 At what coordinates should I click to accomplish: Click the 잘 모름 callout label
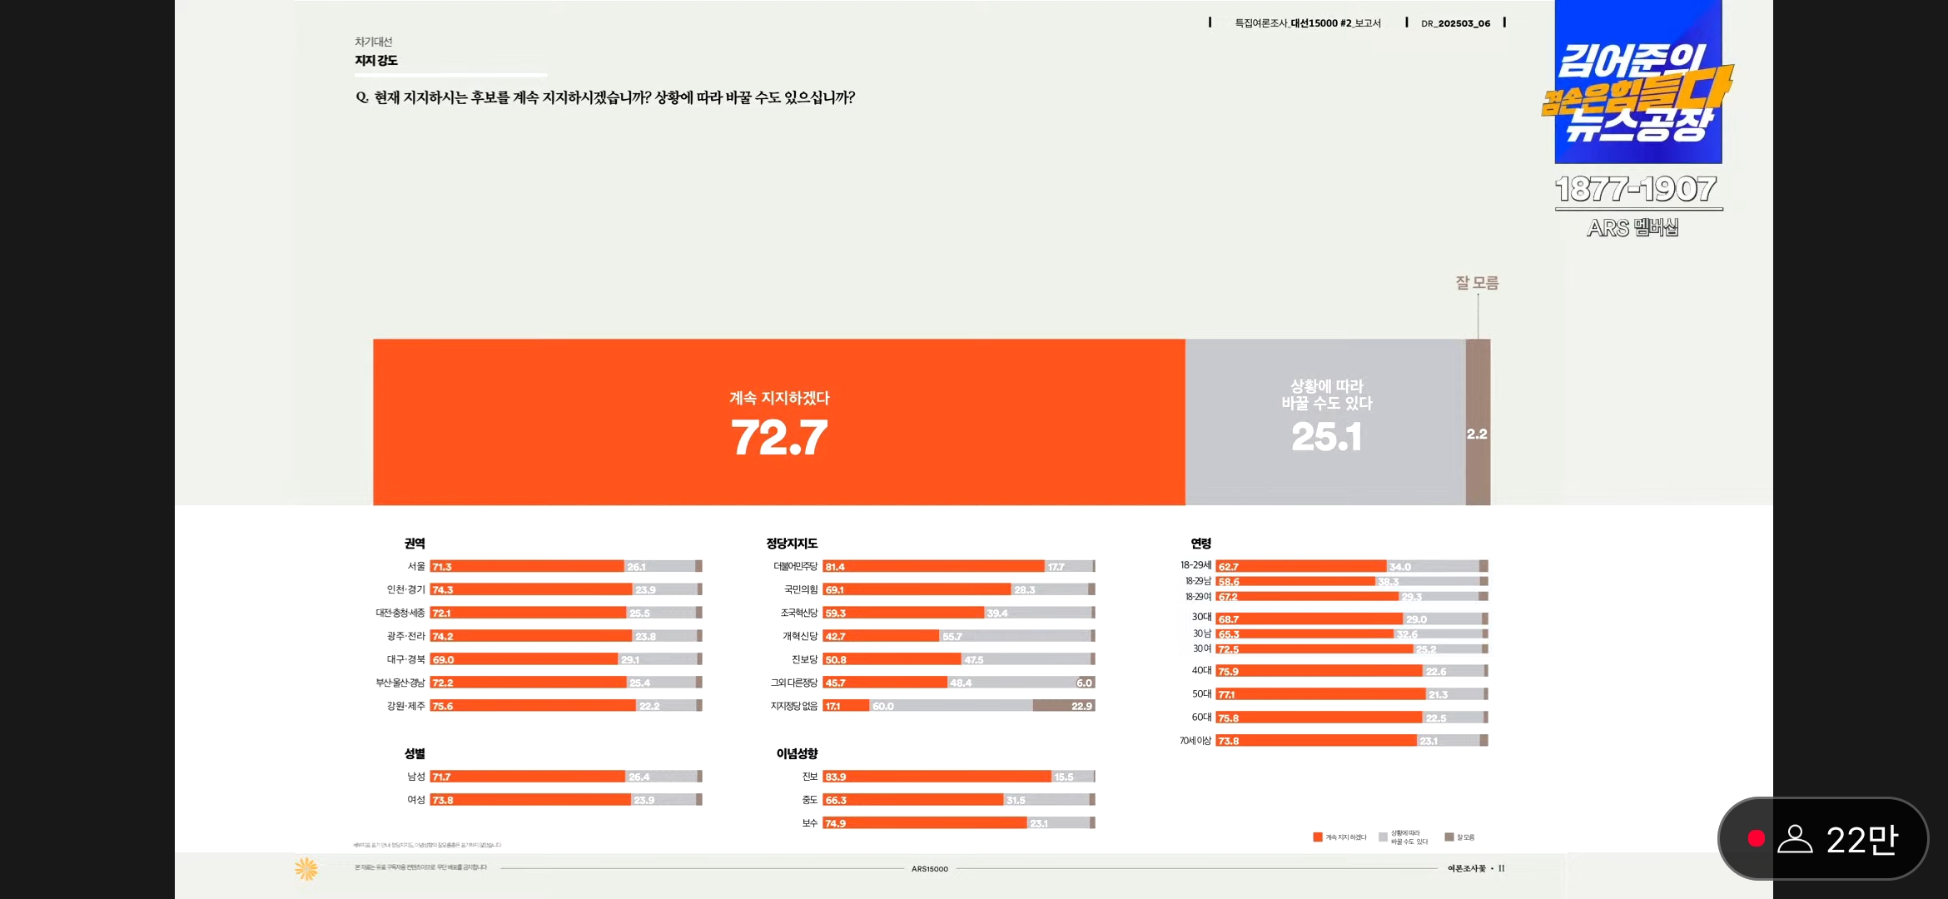point(1477,283)
